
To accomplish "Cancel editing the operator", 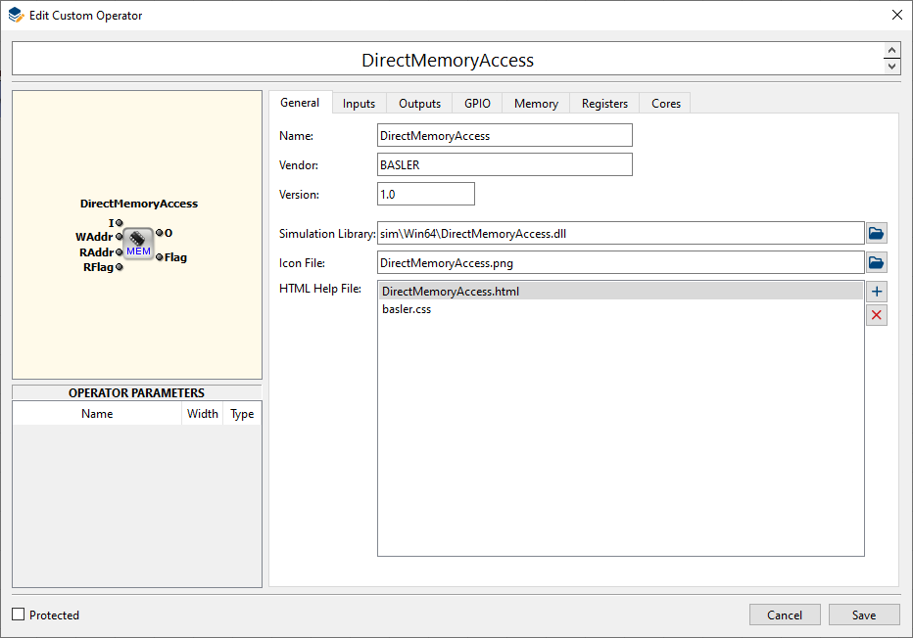I will pyautogui.click(x=785, y=615).
